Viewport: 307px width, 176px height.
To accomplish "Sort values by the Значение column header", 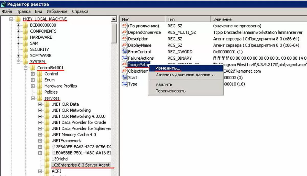I will [259, 19].
